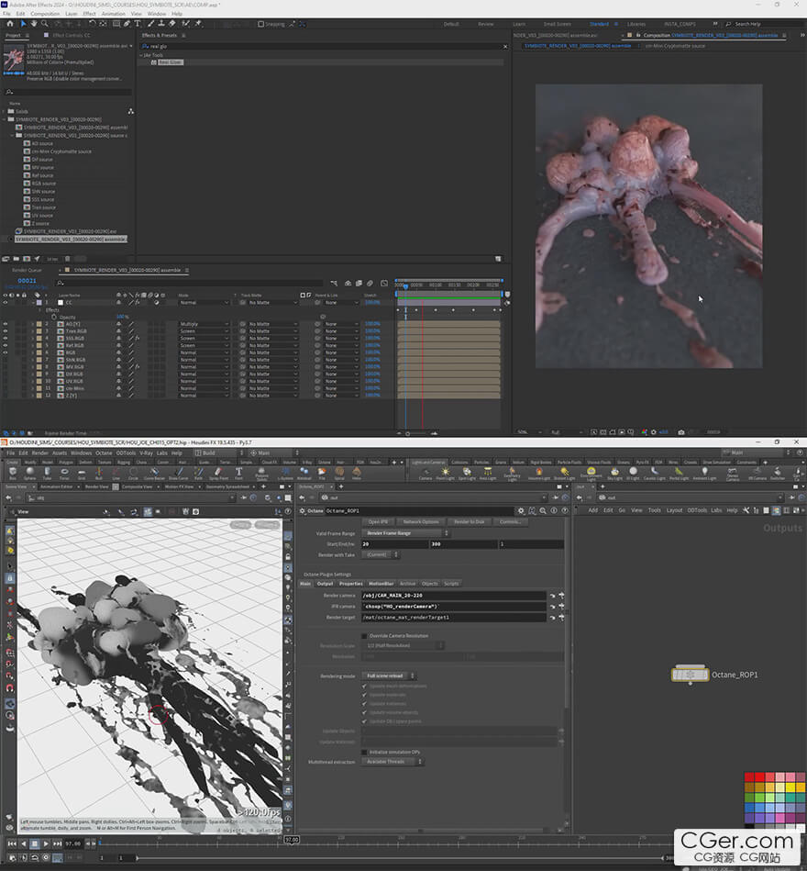Image resolution: width=807 pixels, height=871 pixels.
Task: Open Houdini Render menu
Action: coord(40,452)
